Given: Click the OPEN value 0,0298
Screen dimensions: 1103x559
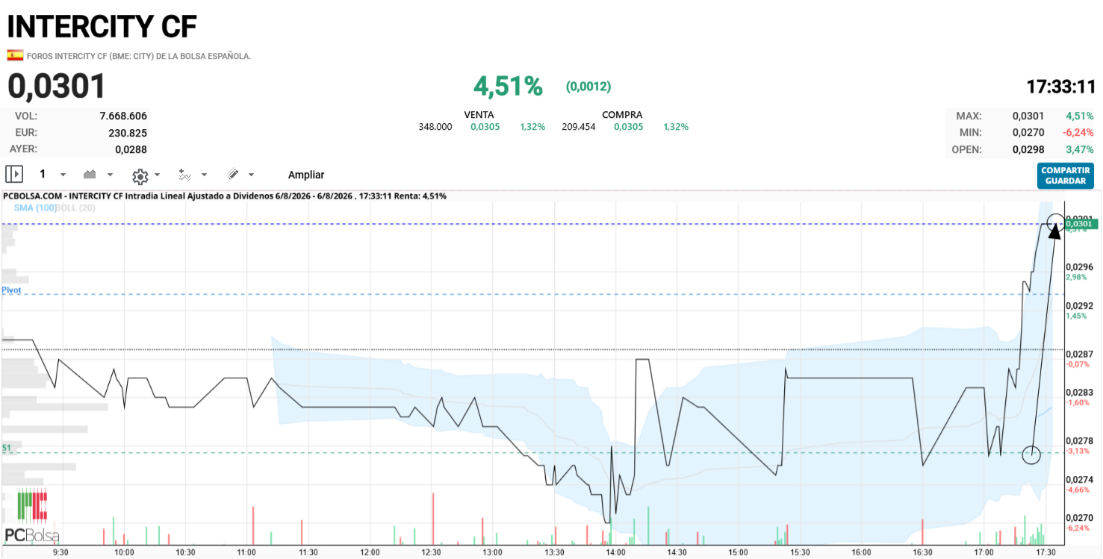Looking at the screenshot, I should pos(1028,149).
